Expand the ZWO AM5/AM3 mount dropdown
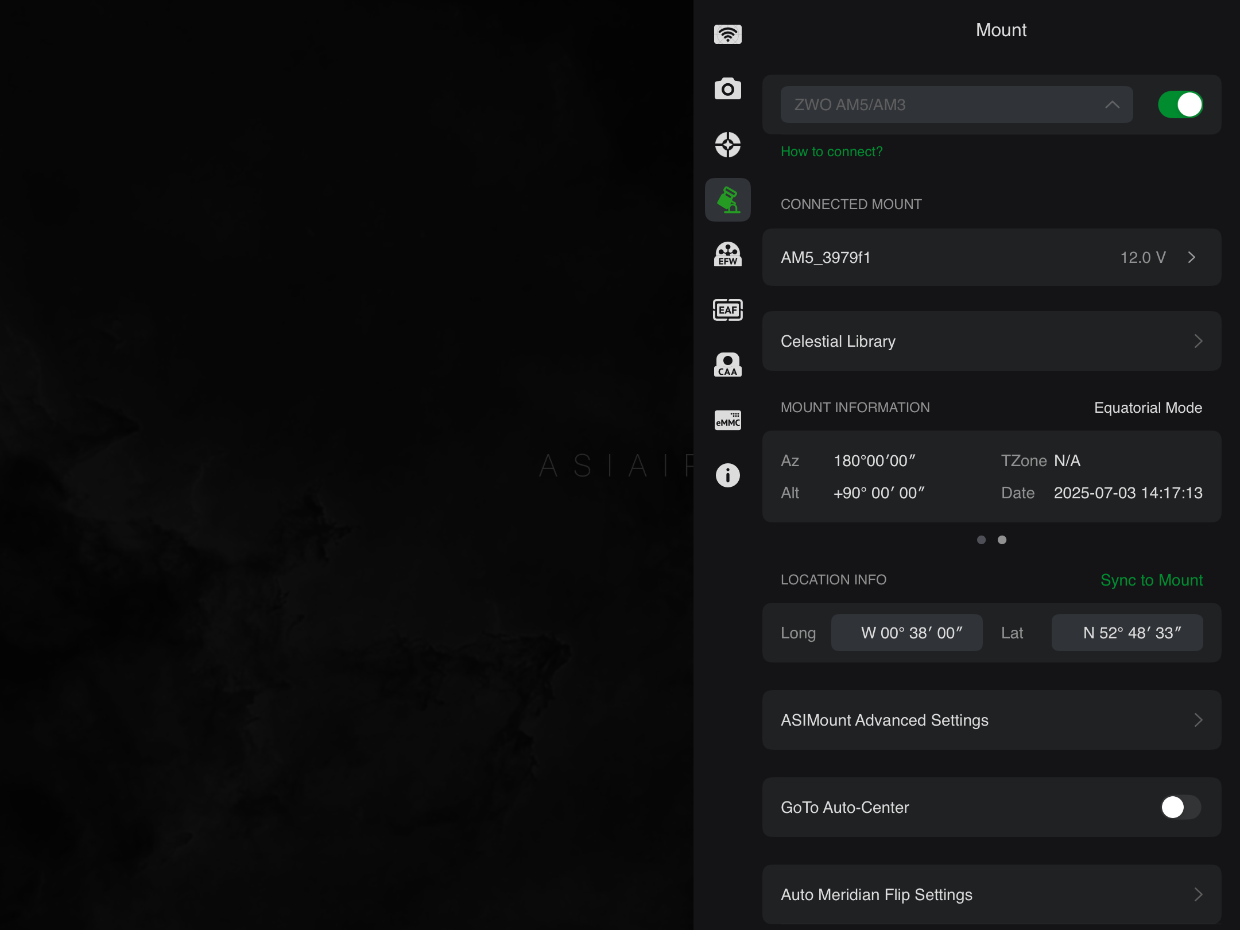Viewport: 1240px width, 930px height. tap(956, 104)
